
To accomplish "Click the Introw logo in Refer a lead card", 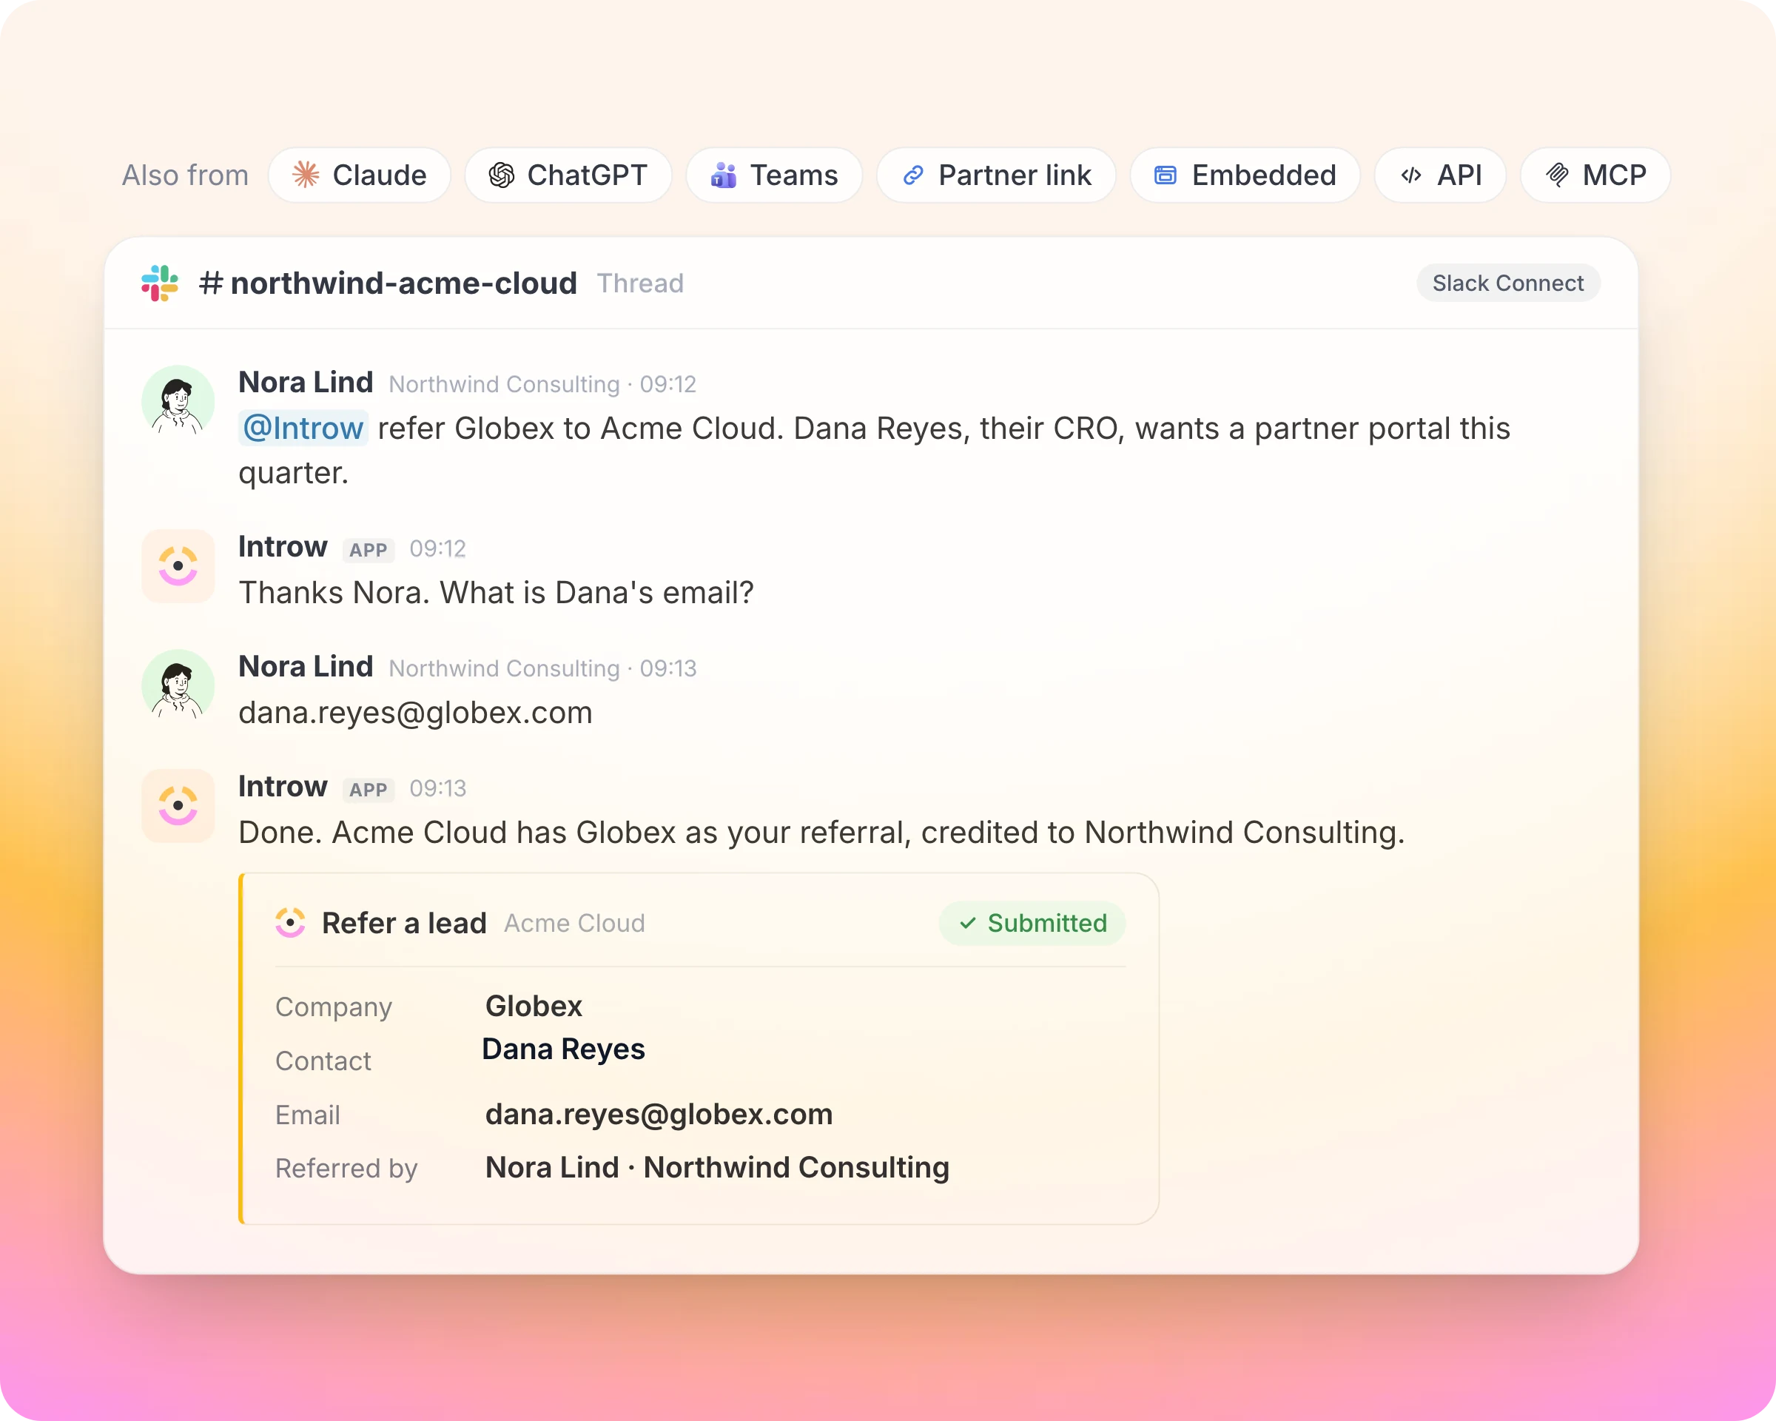I will [290, 923].
